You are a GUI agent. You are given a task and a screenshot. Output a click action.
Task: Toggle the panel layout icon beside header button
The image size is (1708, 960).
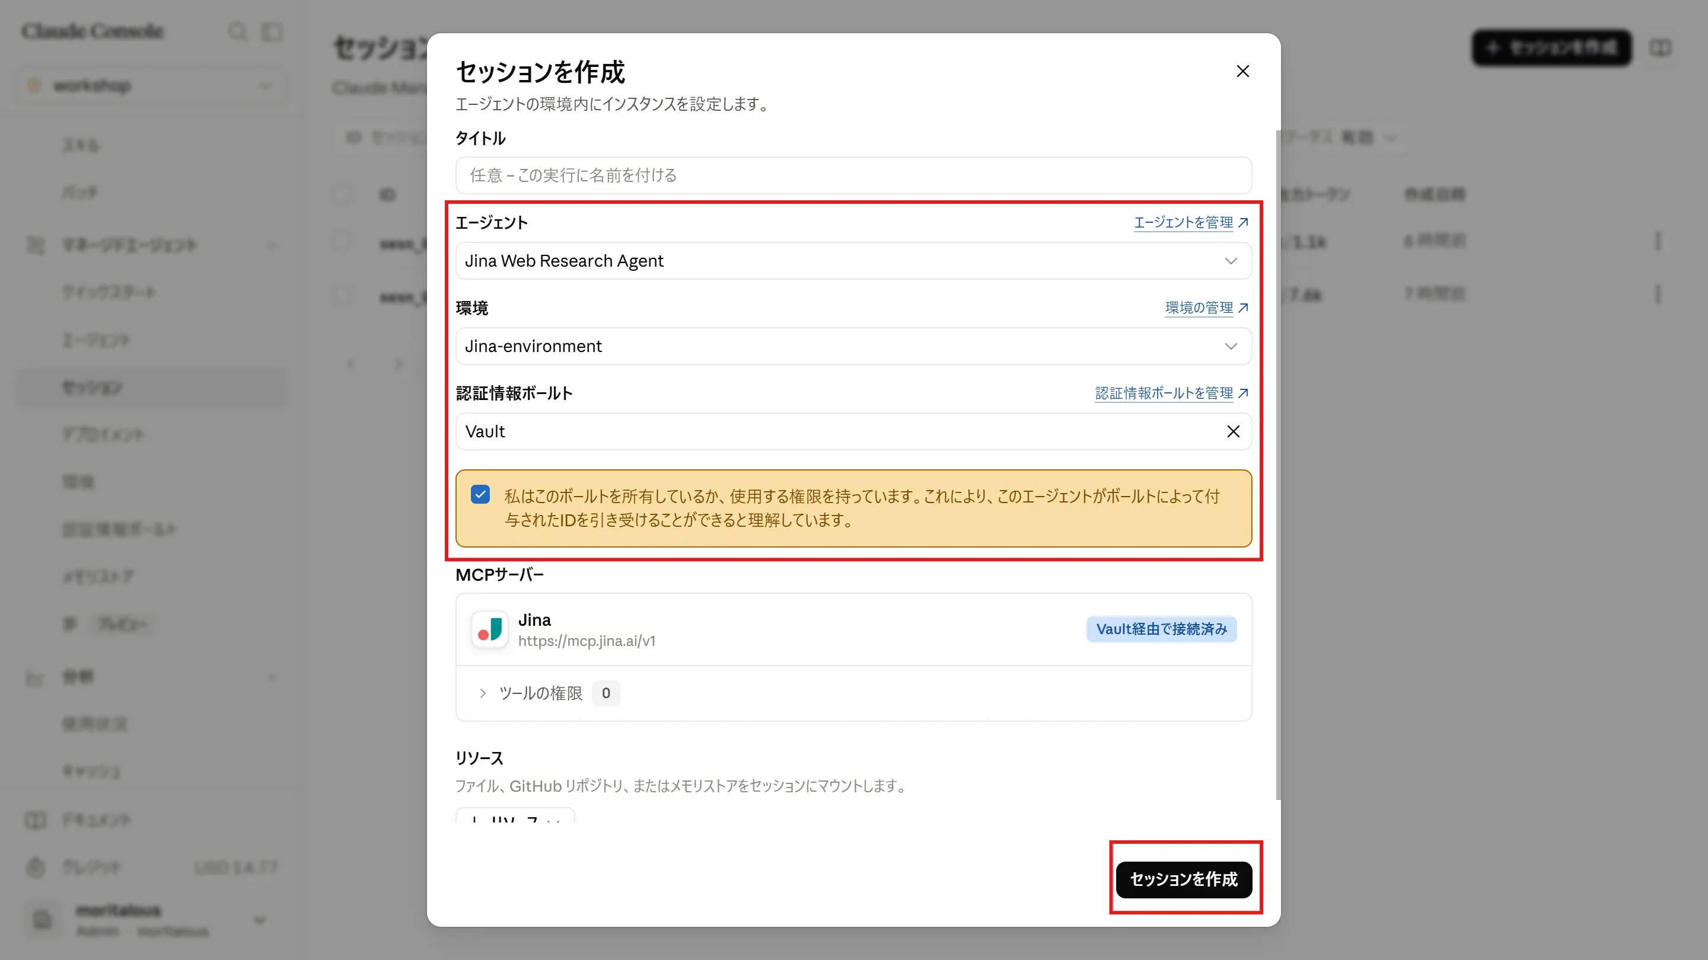1661,47
